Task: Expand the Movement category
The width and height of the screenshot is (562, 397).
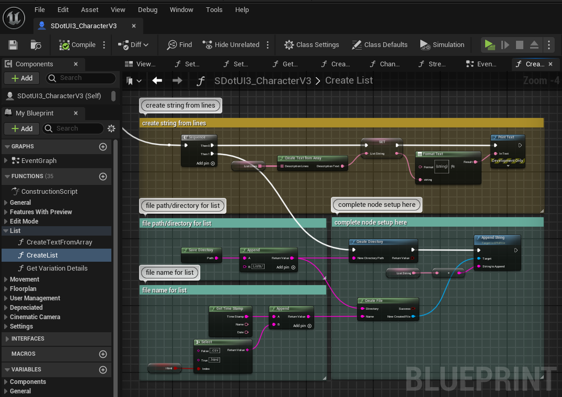Action: point(6,279)
